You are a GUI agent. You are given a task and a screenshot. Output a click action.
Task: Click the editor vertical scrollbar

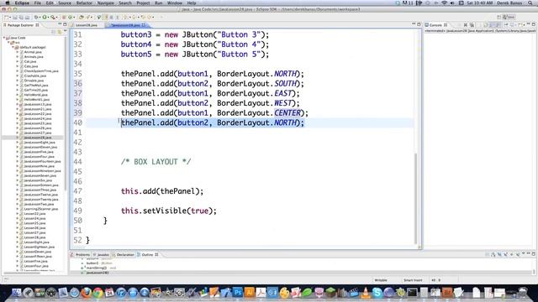point(416,198)
